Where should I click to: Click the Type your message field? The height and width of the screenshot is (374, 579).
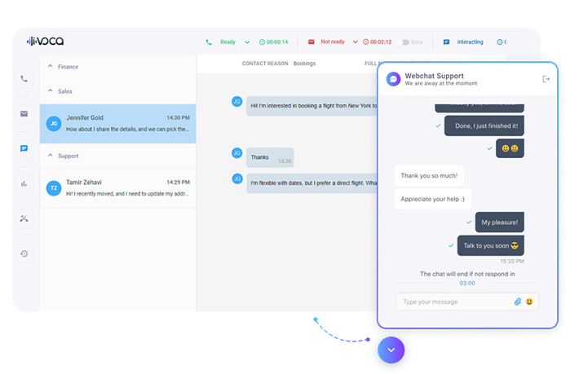pyautogui.click(x=453, y=301)
